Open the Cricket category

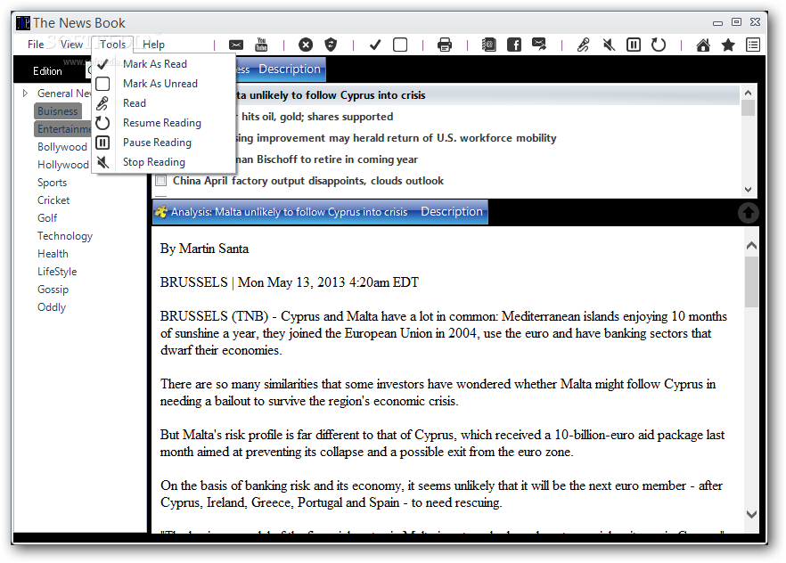[53, 200]
